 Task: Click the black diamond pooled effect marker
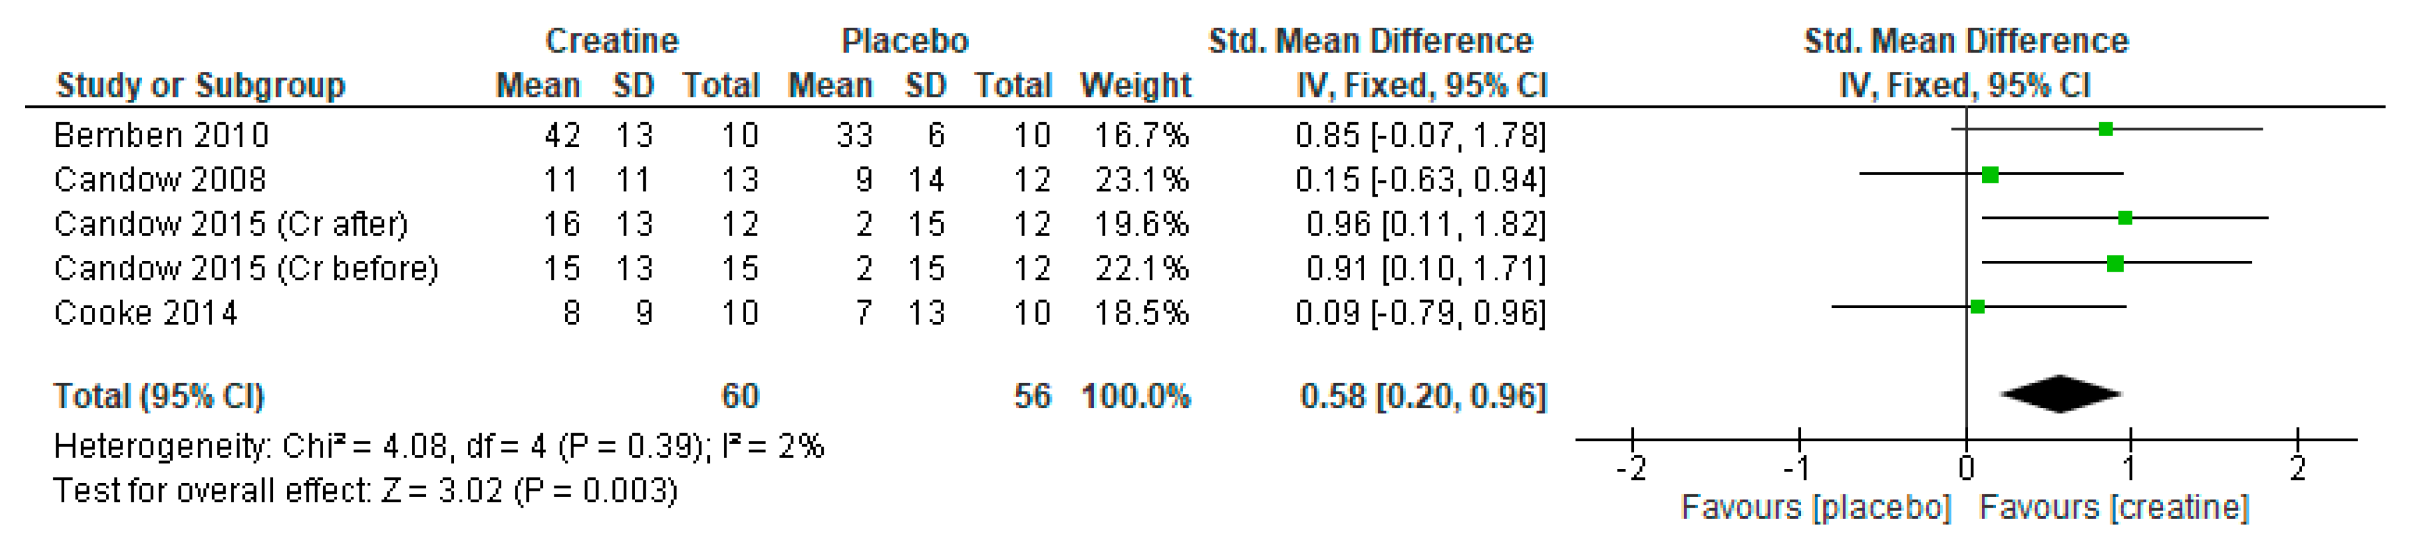pos(2060,394)
